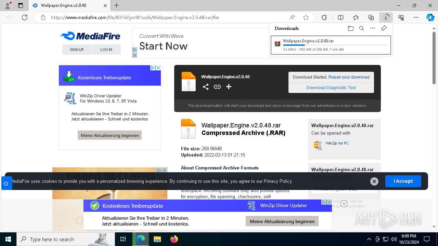Dismiss the cookie notice X
This screenshot has width=438, height=246.
point(374,181)
